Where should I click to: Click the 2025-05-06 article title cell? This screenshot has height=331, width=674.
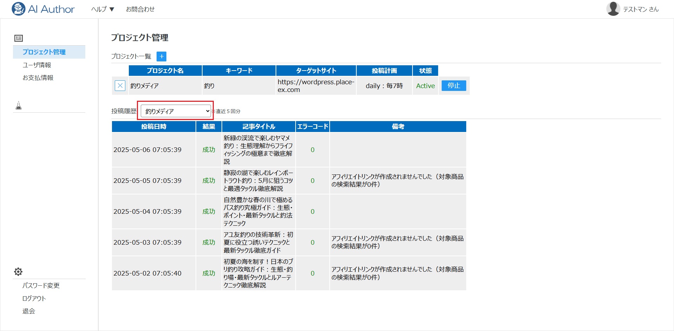tap(258, 150)
